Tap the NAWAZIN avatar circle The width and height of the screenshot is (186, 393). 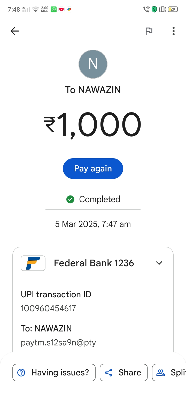pyautogui.click(x=93, y=64)
